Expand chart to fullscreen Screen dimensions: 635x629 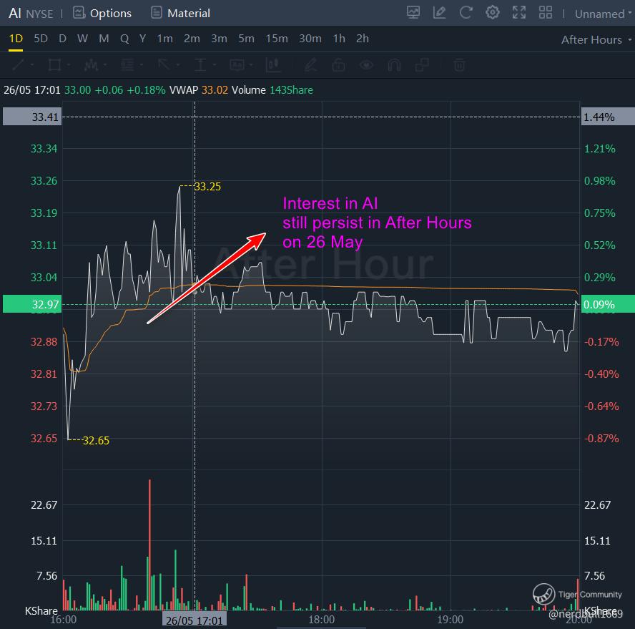click(518, 13)
